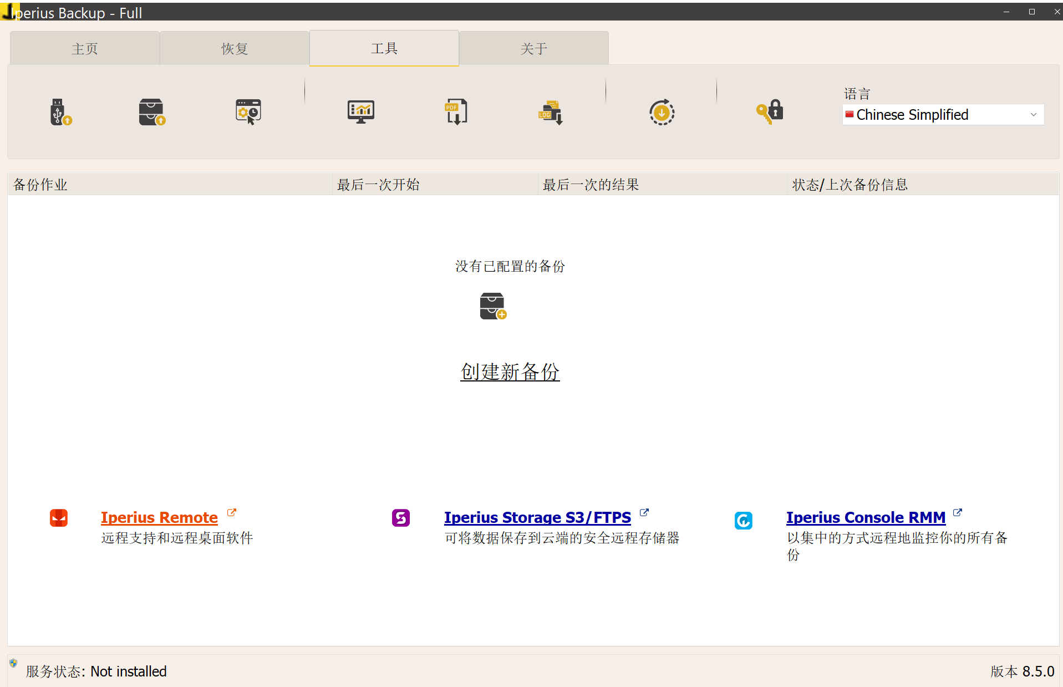Minimize the Iperius Backup window
Viewport: 1063px width, 687px height.
tap(1006, 12)
